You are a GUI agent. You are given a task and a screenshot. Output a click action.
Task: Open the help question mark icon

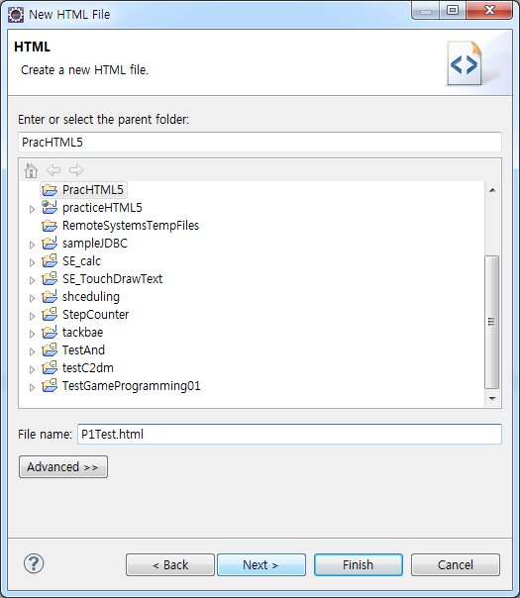tap(34, 563)
